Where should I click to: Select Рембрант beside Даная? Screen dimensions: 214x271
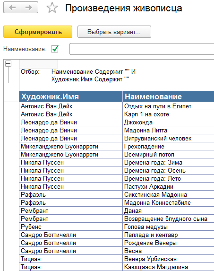tap(71, 210)
